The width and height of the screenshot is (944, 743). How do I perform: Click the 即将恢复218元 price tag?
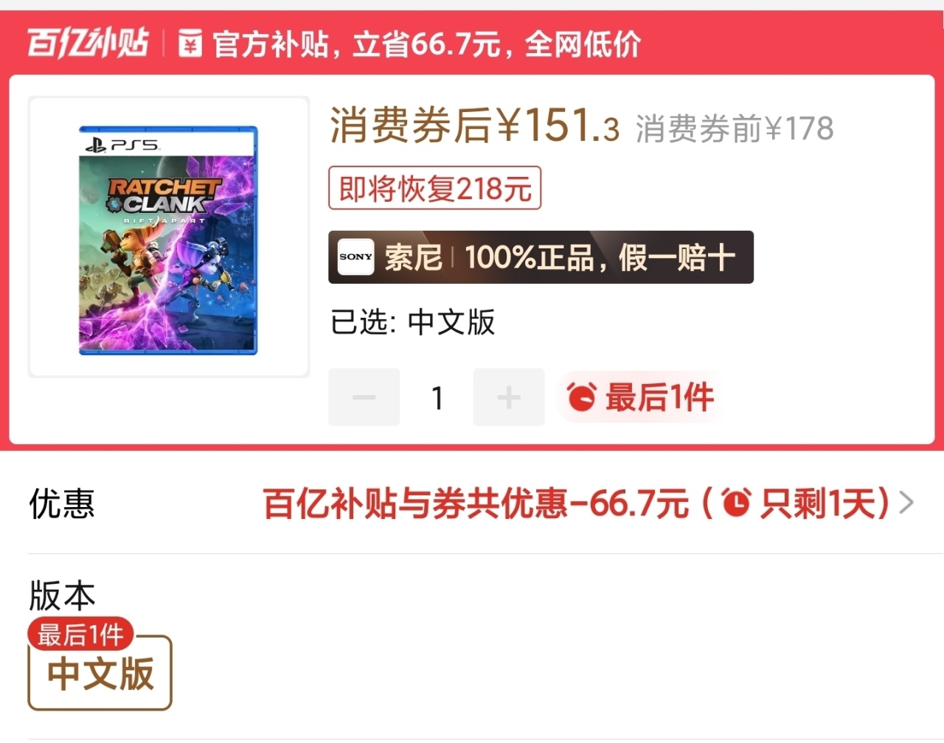(435, 189)
